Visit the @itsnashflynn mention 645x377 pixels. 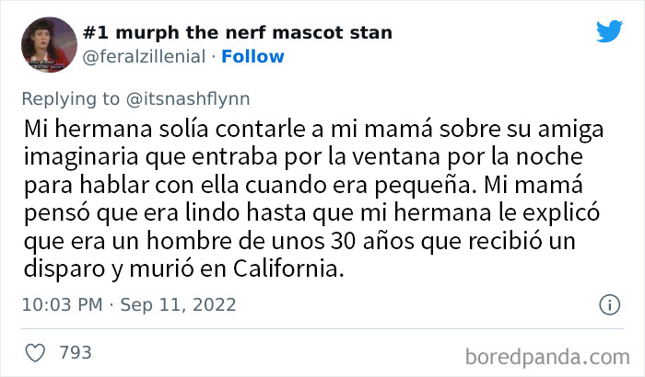191,97
